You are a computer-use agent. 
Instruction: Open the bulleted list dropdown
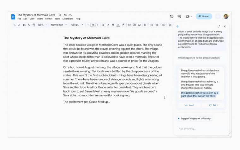165,25
